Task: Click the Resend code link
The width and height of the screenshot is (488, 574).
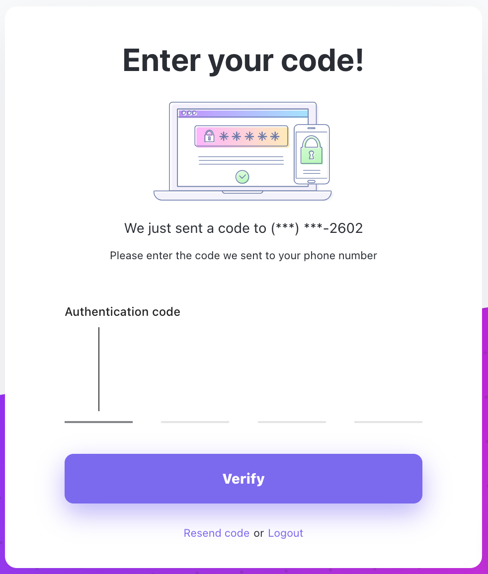Action: (216, 533)
